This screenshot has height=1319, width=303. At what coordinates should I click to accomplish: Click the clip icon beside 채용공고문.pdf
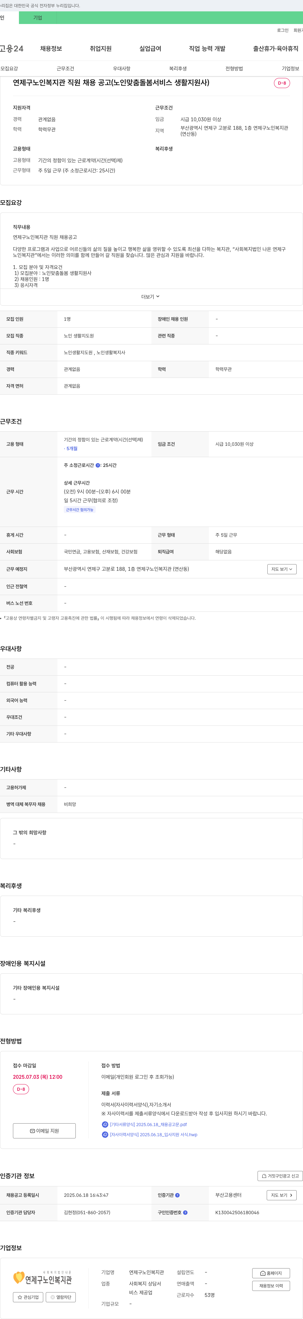[x=105, y=1125]
